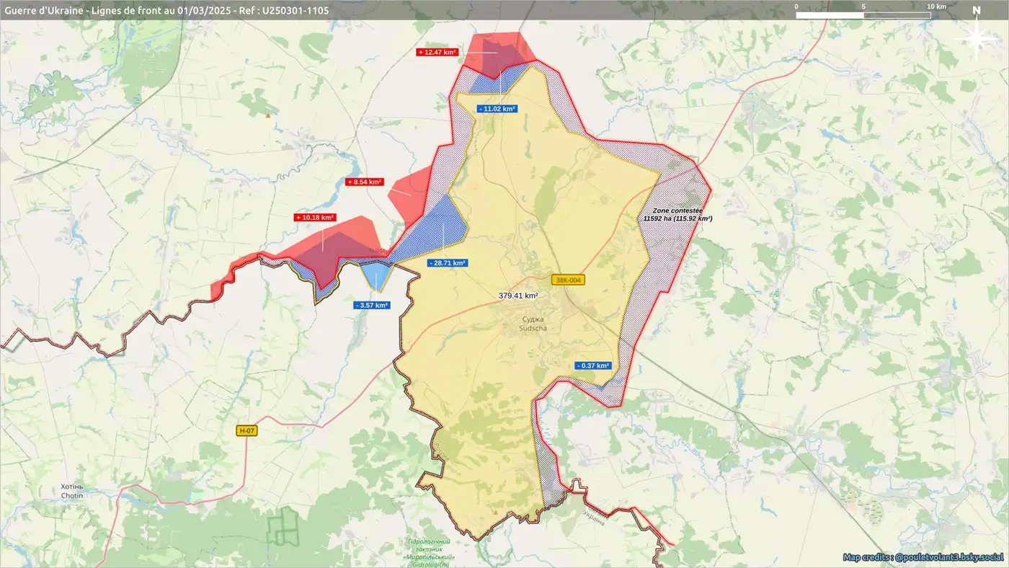Select the blue - 11.02 km² label
The width and height of the screenshot is (1009, 568).
pyautogui.click(x=497, y=109)
